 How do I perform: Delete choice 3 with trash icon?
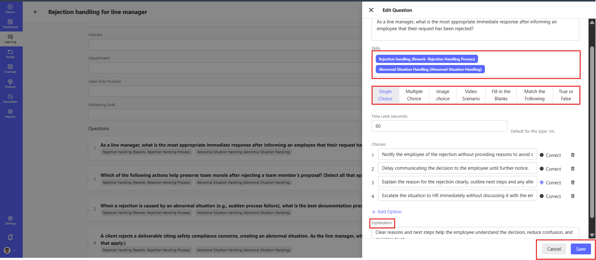[573, 182]
